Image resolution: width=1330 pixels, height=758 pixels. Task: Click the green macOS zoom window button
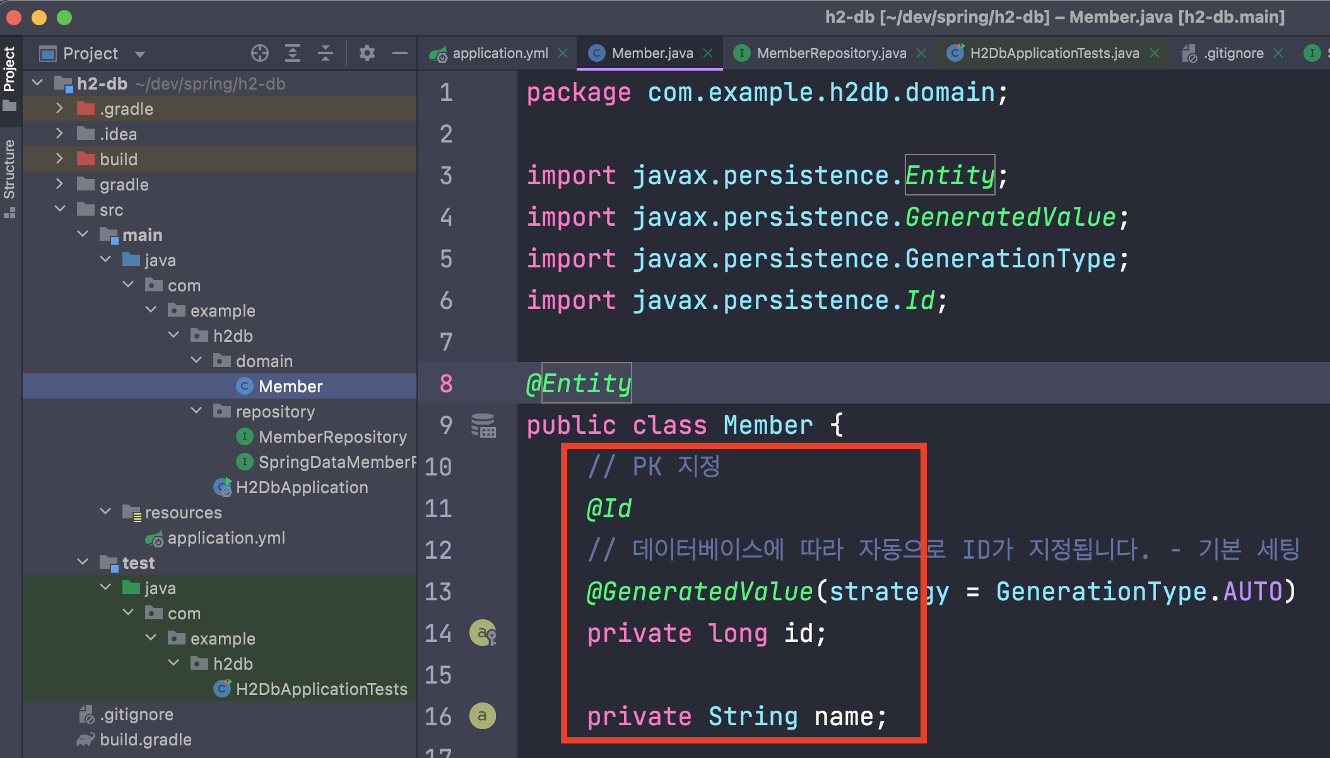click(x=64, y=17)
